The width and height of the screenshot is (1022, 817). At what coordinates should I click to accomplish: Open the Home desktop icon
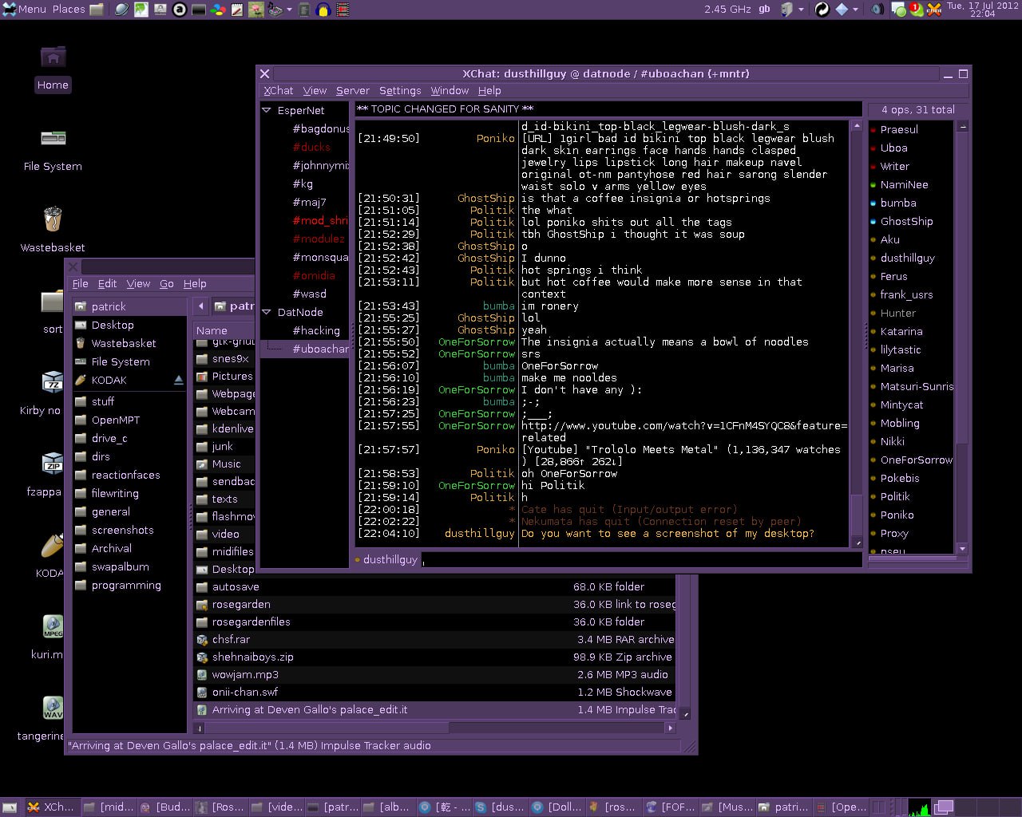[x=53, y=57]
